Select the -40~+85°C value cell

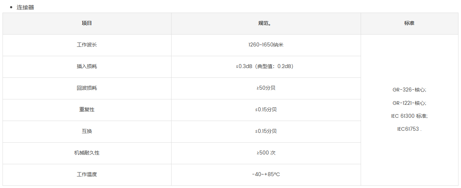point(266,175)
